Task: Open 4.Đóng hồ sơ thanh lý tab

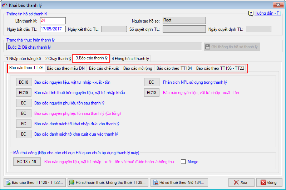Action: click(x=130, y=59)
